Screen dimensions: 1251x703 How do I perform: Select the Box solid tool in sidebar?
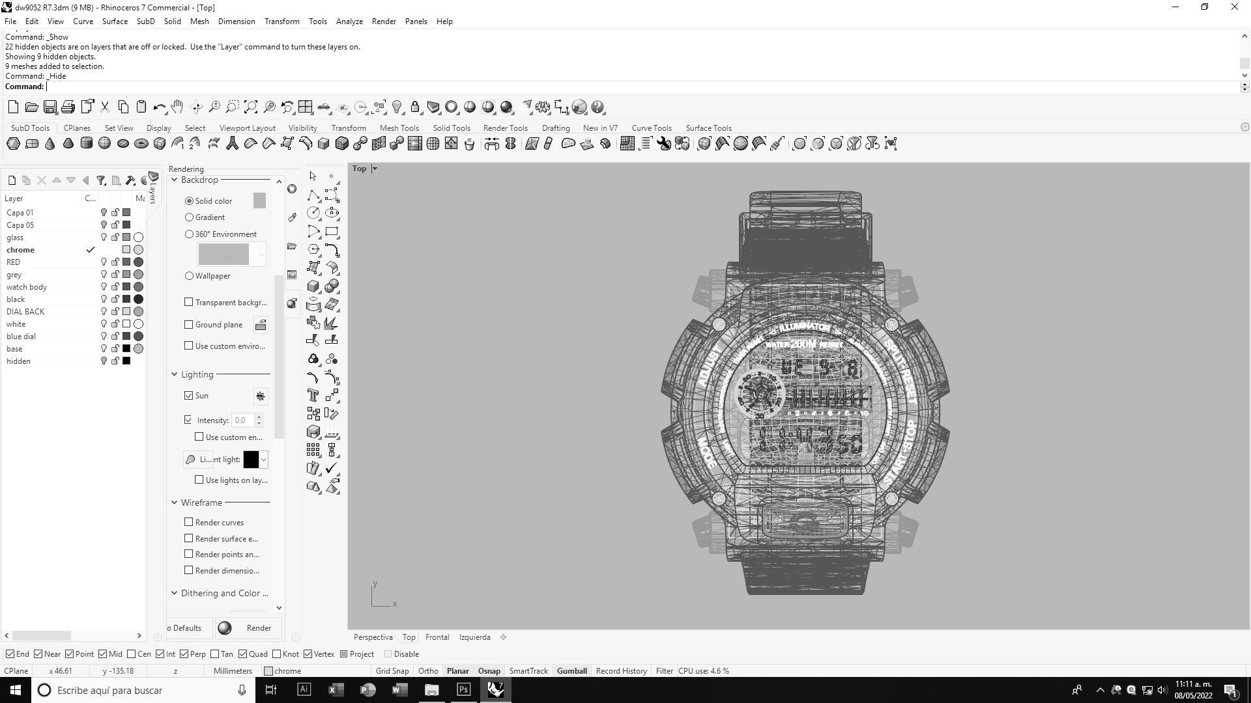tap(313, 286)
